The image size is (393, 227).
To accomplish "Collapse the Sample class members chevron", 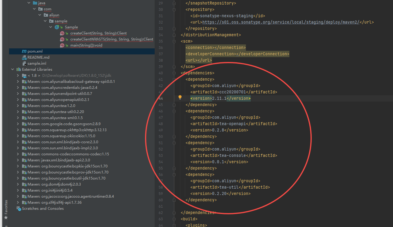I will pyautogui.click(x=51, y=27).
